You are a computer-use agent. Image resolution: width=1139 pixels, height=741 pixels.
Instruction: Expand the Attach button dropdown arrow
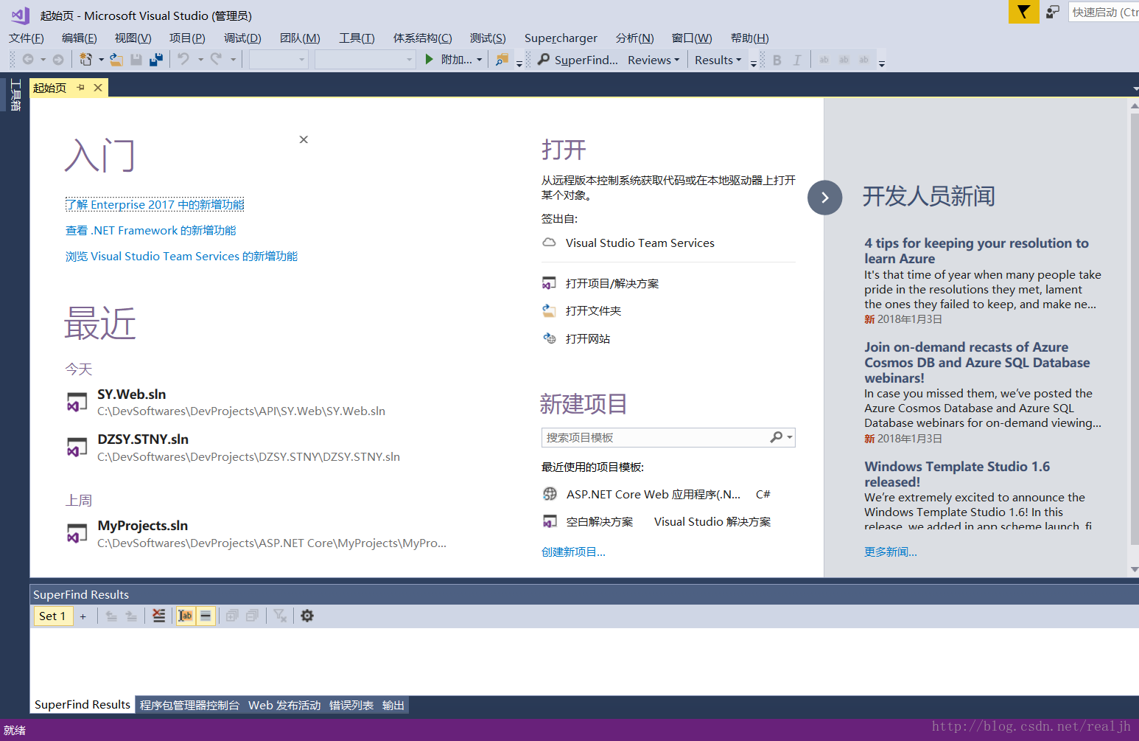pos(480,60)
